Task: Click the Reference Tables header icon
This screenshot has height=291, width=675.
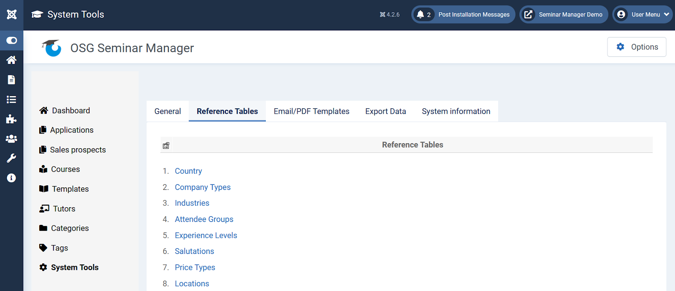Action: coord(166,145)
